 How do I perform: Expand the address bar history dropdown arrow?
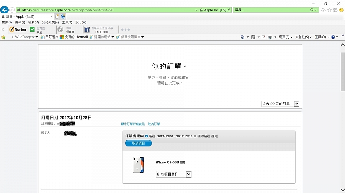pos(196,10)
